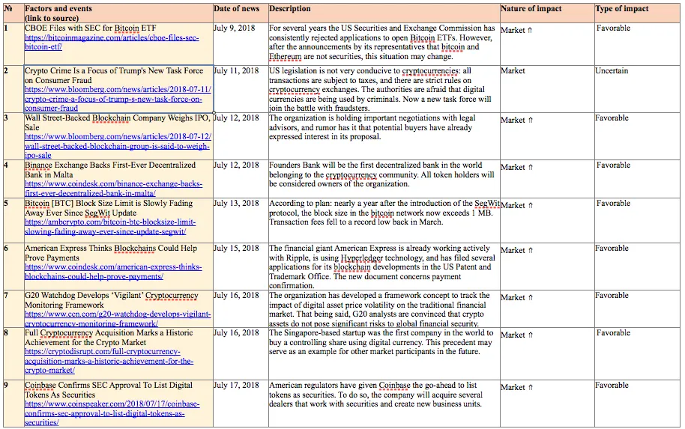Click row number 7 cell
This screenshot has width=685, height=429.
coord(13,309)
